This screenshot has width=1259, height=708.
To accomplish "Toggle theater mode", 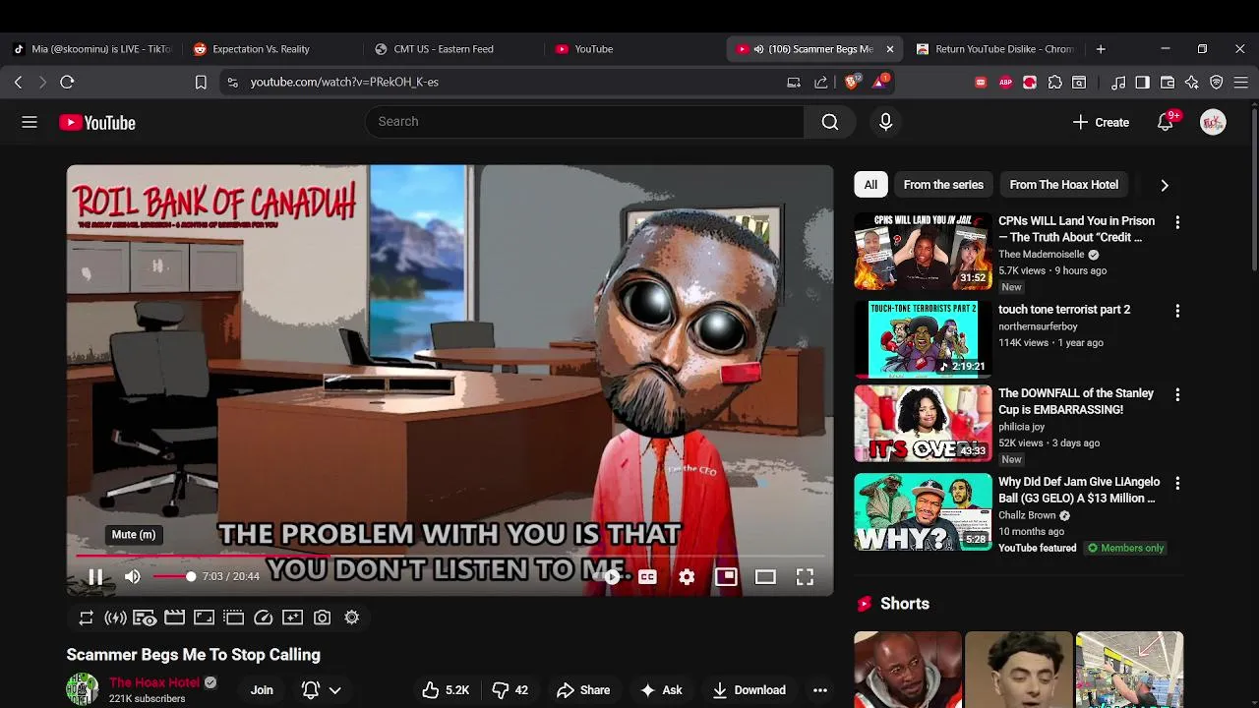I will [765, 577].
